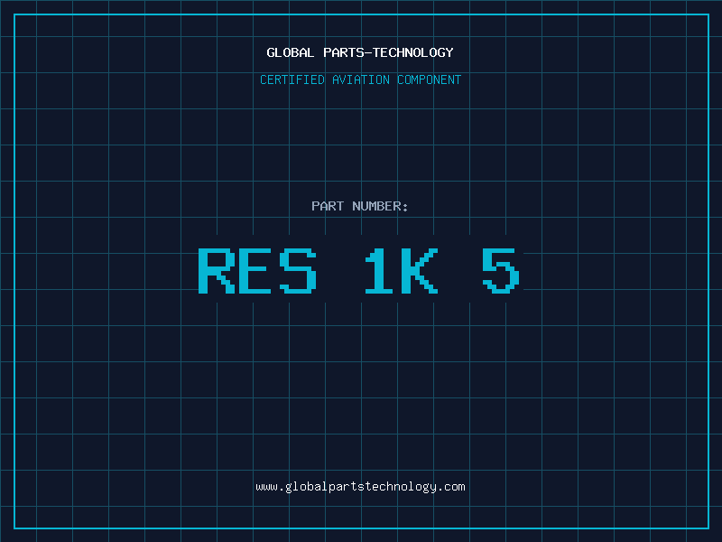Click the word CERTIFIED in subtitle
Viewport: 722px width, 542px height.
[292, 79]
